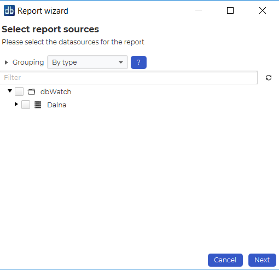Open the By type grouping dropdown

pyautogui.click(x=88, y=62)
